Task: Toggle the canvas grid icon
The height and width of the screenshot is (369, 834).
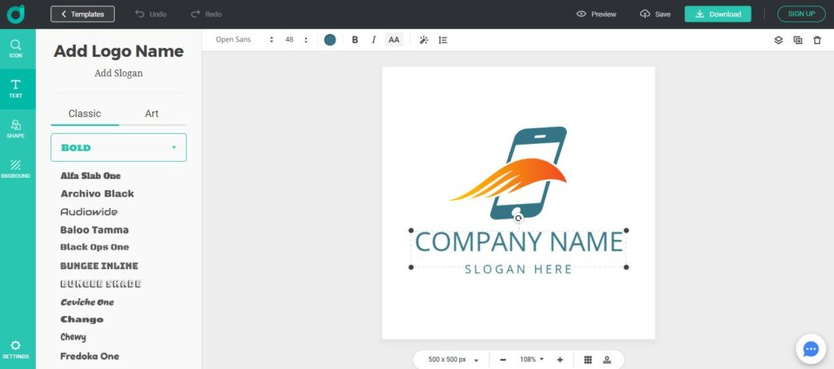Action: pos(588,359)
